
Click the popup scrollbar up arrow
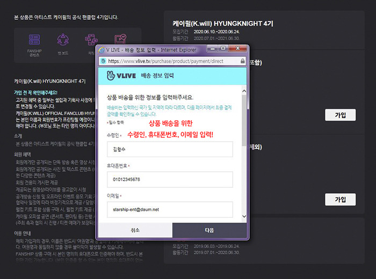(x=244, y=91)
